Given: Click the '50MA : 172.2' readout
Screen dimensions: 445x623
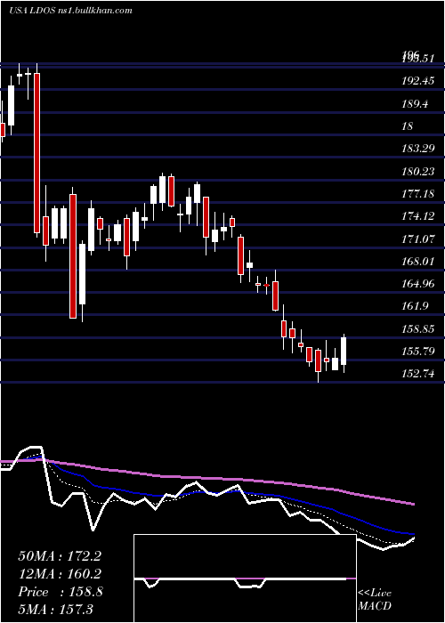Looking at the screenshot, I should tap(60, 556).
